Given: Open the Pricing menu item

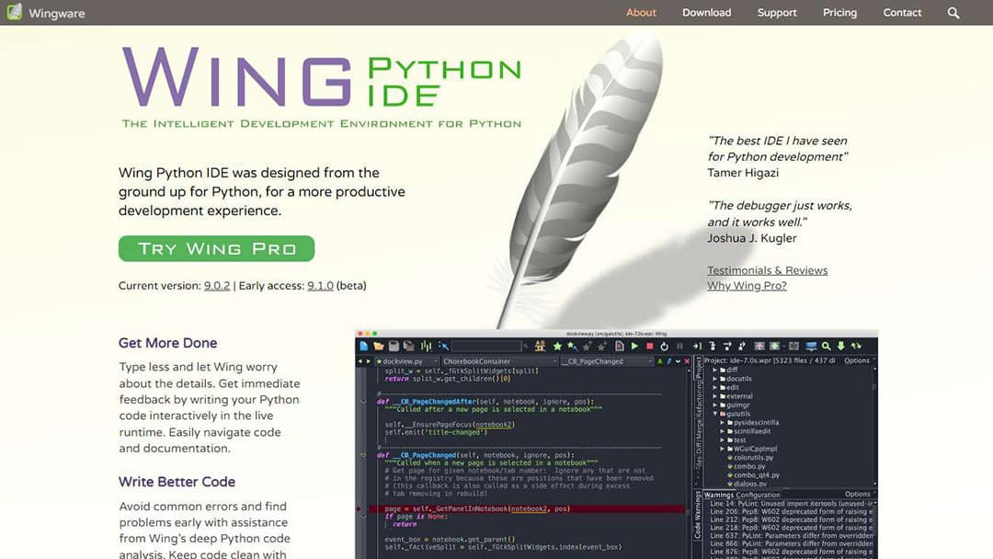Looking at the screenshot, I should [839, 13].
